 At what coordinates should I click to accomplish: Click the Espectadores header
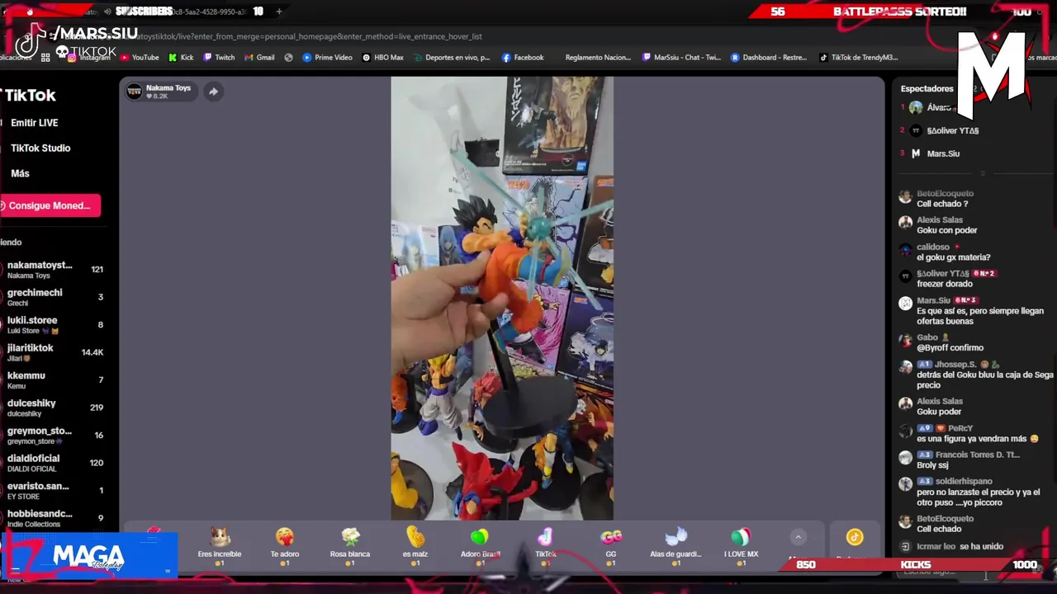pos(927,88)
